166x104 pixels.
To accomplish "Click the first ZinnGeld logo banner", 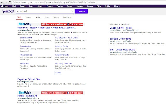I will pyautogui.click(x=25, y=24).
